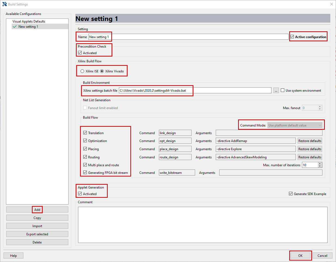Confirm settings with the OK button
The height and width of the screenshot is (262, 336).
point(300,255)
